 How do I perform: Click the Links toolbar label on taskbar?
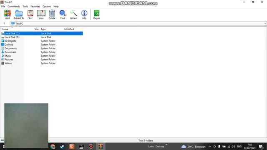[151, 146]
